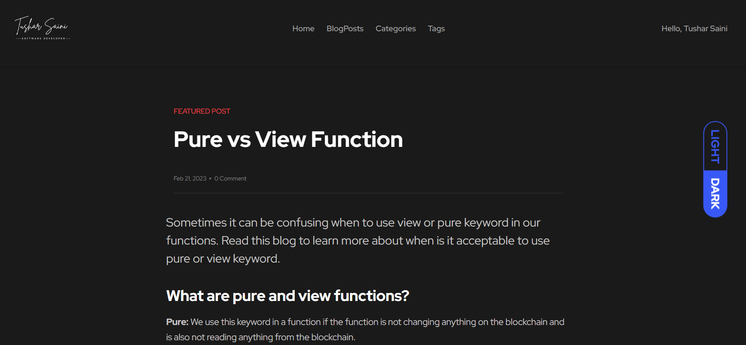Image resolution: width=746 pixels, height=345 pixels.
Task: Select the DARK theme option
Action: (715, 194)
